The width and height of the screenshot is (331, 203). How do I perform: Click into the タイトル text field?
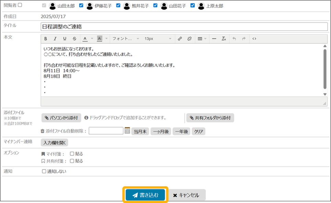coord(184,26)
